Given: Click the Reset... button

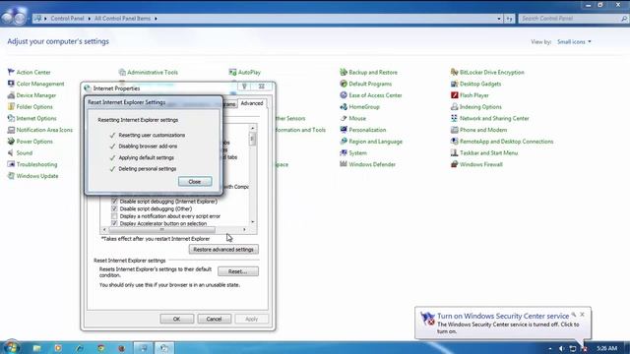Looking at the screenshot, I should pos(238,271).
